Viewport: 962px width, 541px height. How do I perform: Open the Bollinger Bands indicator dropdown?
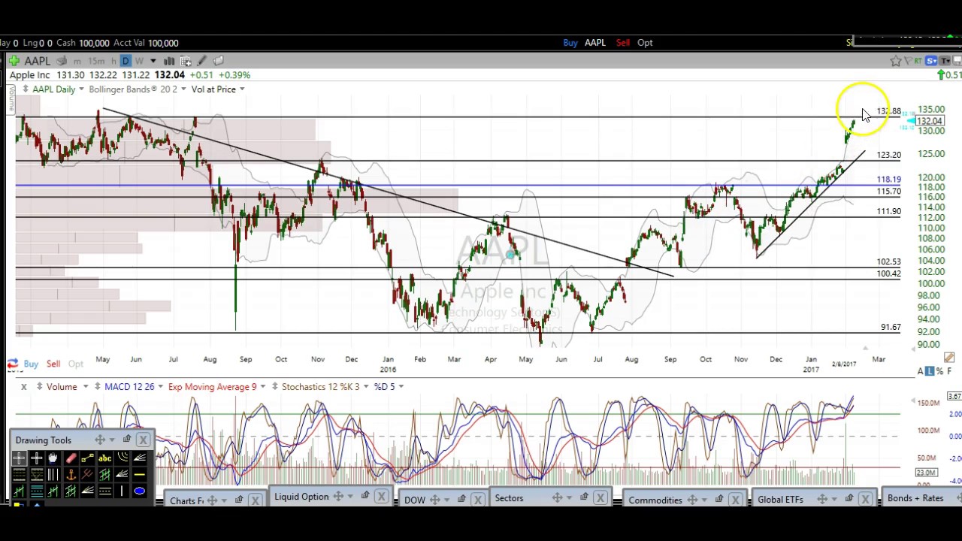coord(183,89)
